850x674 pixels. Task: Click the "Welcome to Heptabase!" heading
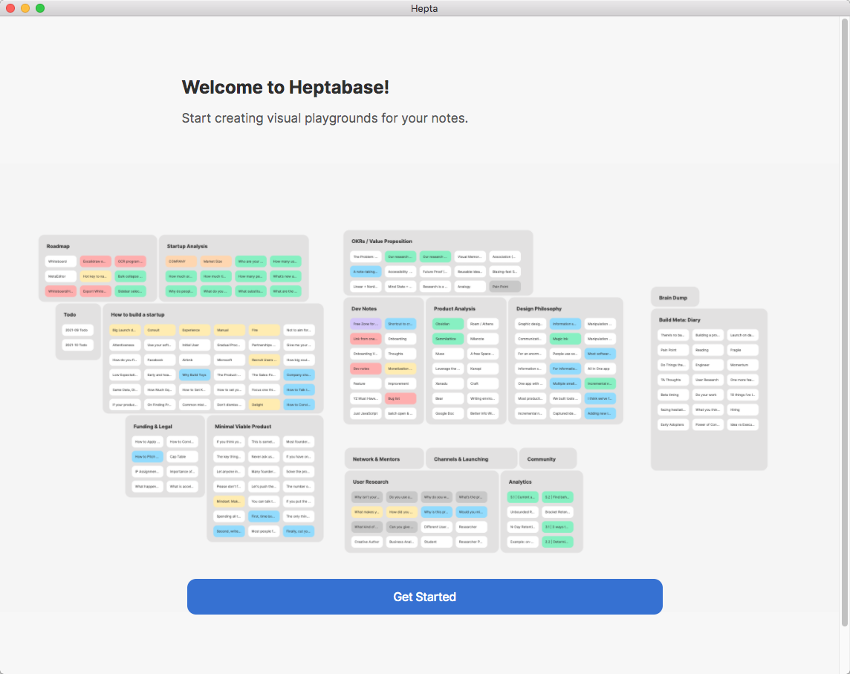click(285, 87)
